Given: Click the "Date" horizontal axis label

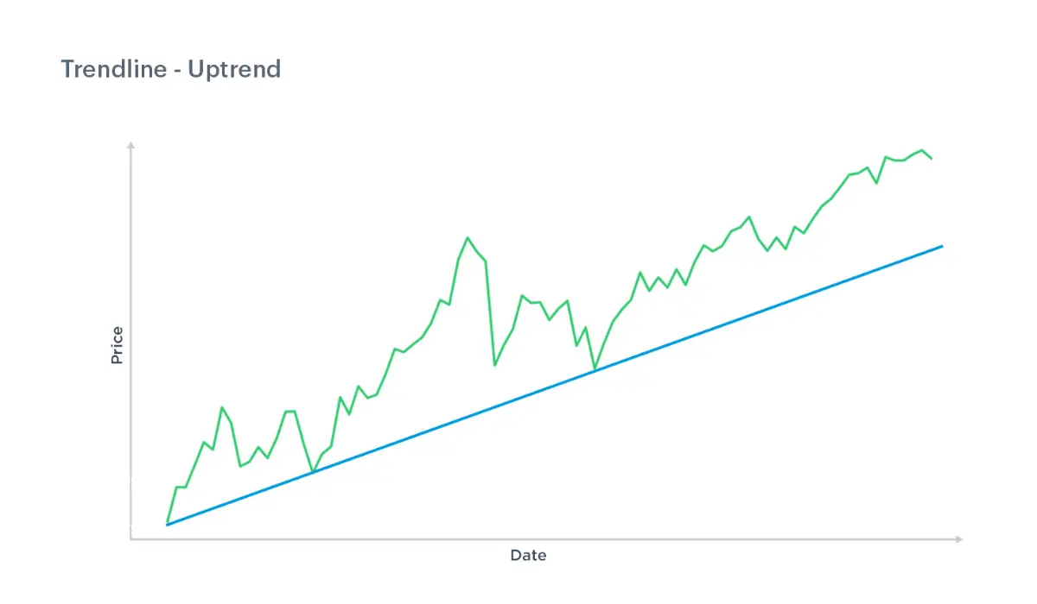Looking at the screenshot, I should (x=528, y=555).
